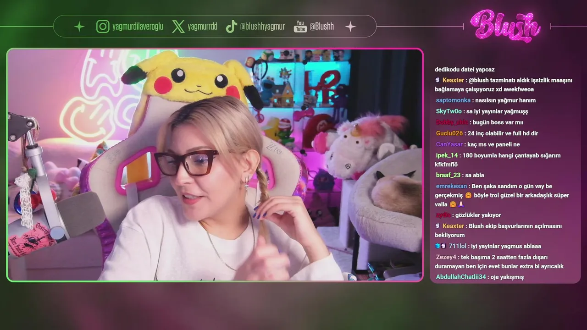Click the message "24 inç olabilir ve full hd dir"
Screen dimensions: 587x330
503,133
